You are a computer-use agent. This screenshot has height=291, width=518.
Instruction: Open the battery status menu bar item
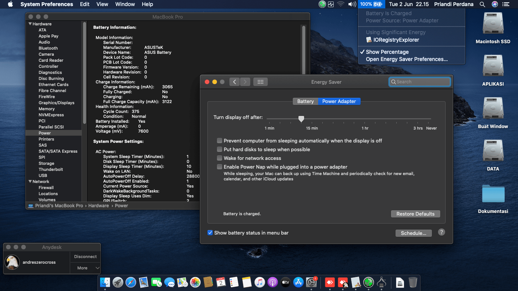(x=371, y=4)
